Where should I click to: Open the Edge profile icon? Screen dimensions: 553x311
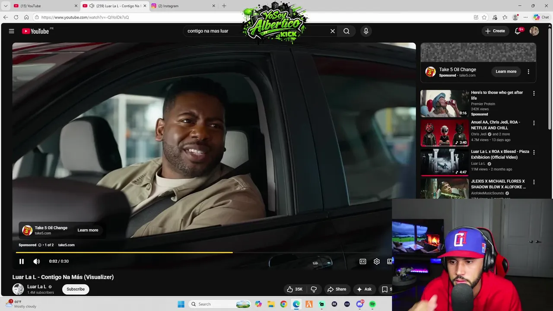pos(515,17)
